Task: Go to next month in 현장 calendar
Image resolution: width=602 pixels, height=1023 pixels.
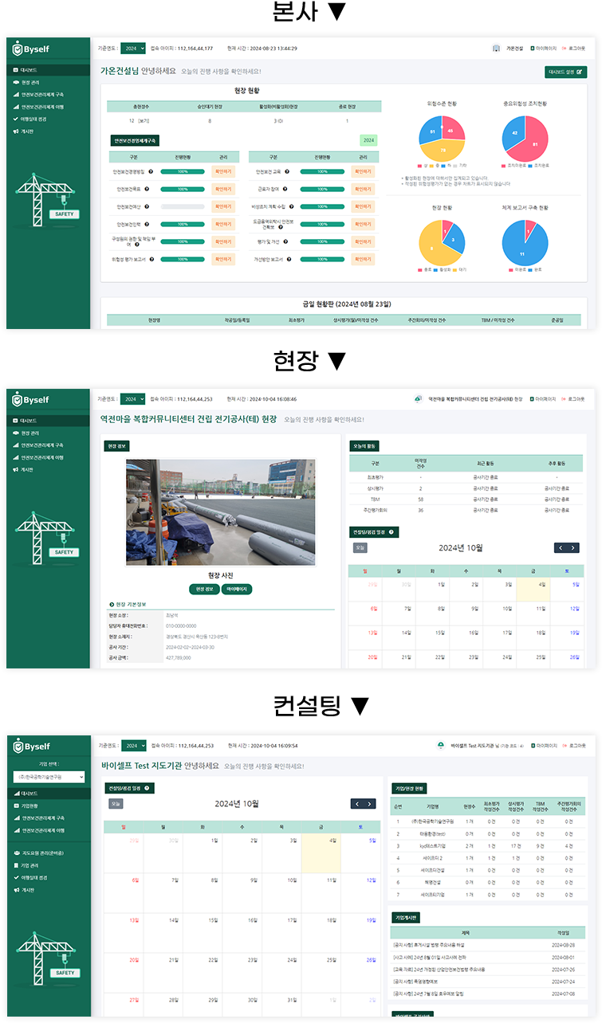Action: click(x=573, y=548)
